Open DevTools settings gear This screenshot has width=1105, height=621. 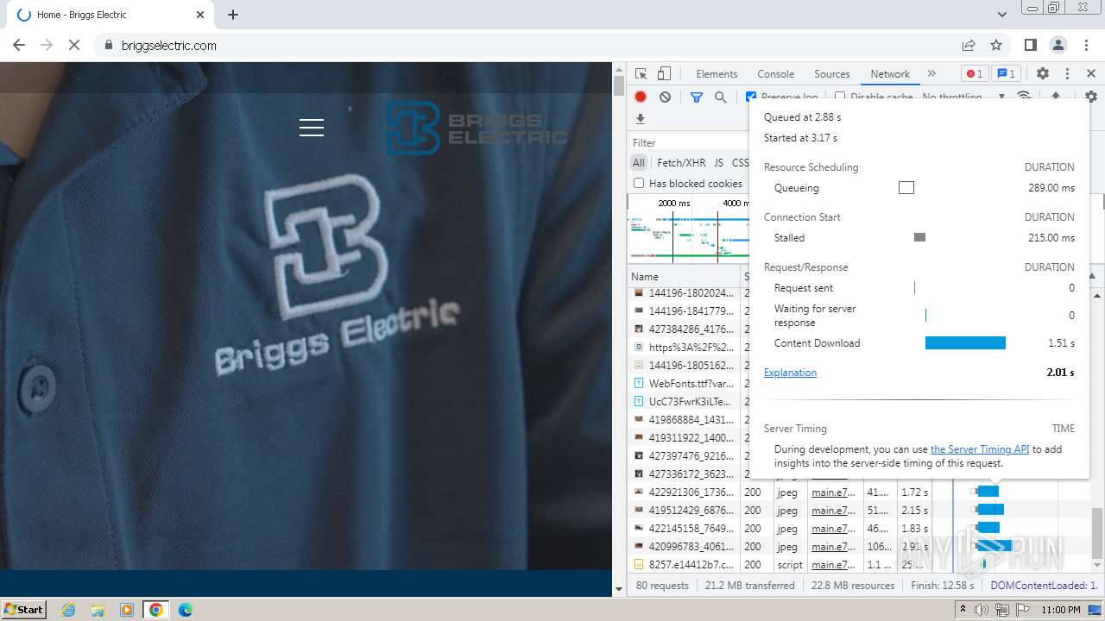[x=1043, y=74]
